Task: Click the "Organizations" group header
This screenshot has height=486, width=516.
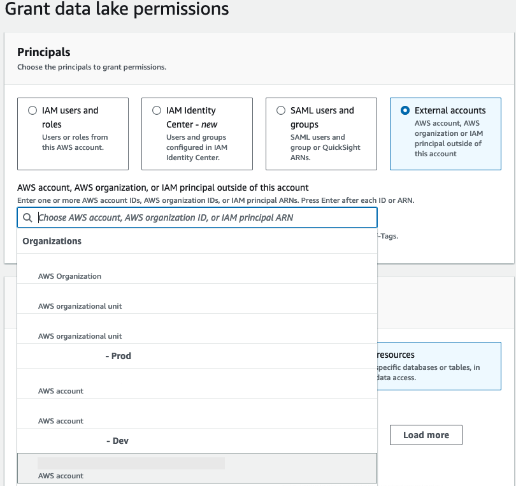Action: [52, 241]
